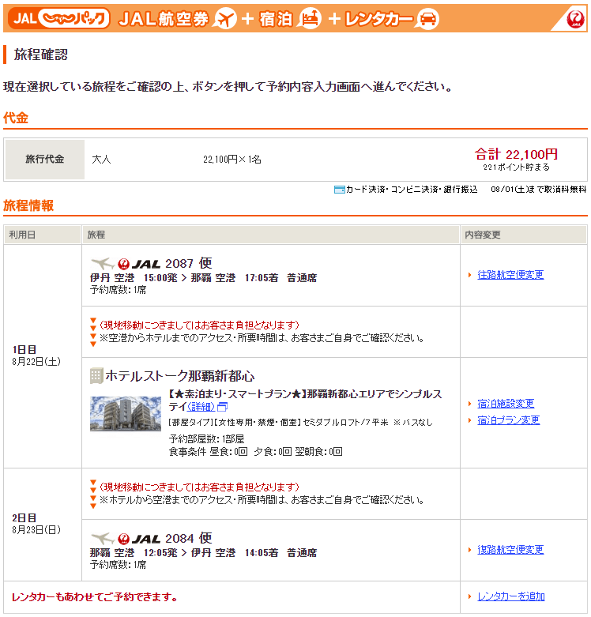Image resolution: width=591 pixels, height=617 pixels.
Task: Open 宿泊プラン変更 link
Action: tap(508, 419)
